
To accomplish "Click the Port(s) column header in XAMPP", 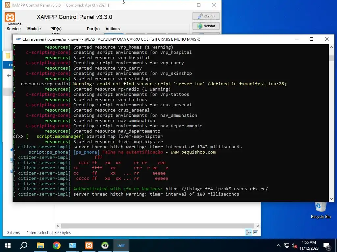I will click(x=93, y=29).
